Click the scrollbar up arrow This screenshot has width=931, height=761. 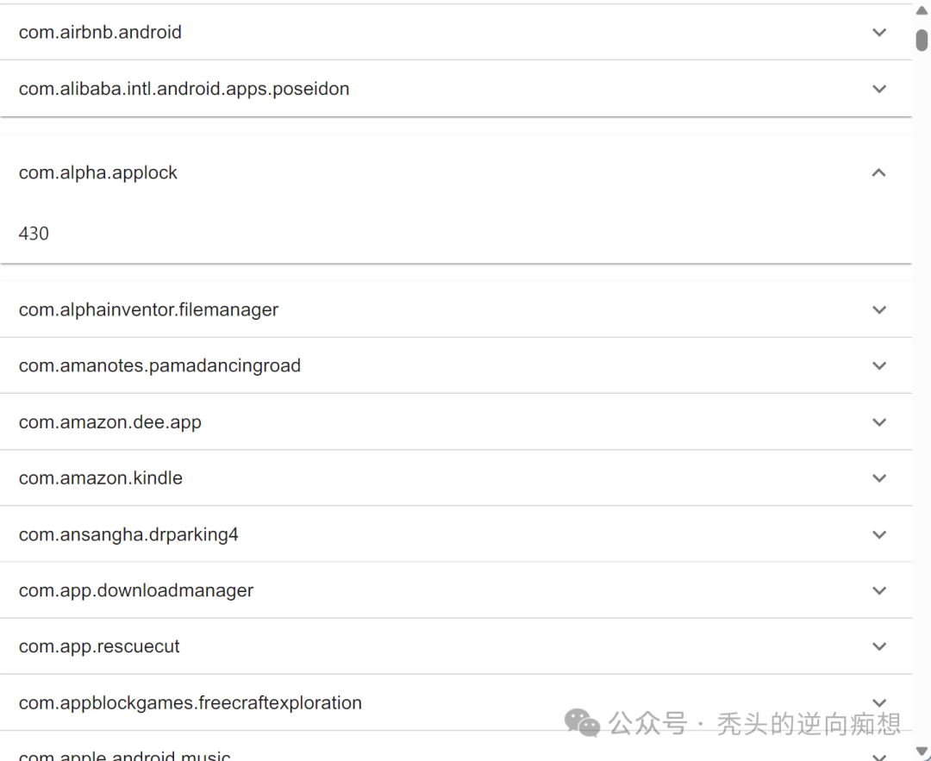pos(922,10)
